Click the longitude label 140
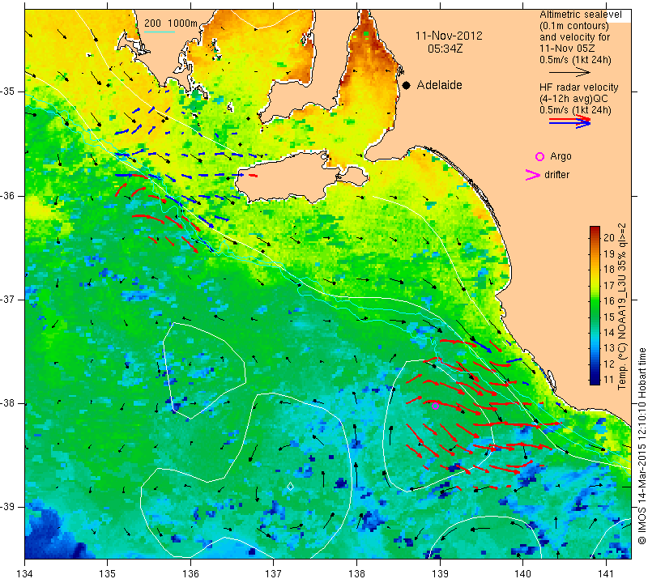Screen dimensions: 648x583 [523, 574]
